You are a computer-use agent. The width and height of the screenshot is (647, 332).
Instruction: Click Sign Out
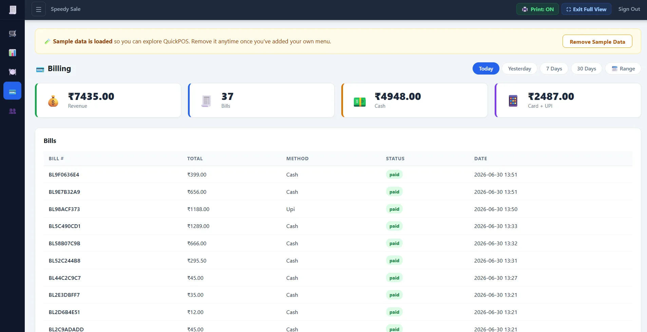pos(629,9)
